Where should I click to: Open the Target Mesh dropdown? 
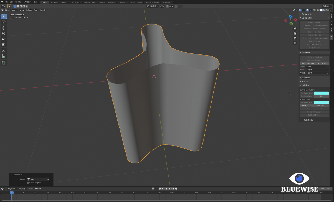pyautogui.click(x=38, y=179)
